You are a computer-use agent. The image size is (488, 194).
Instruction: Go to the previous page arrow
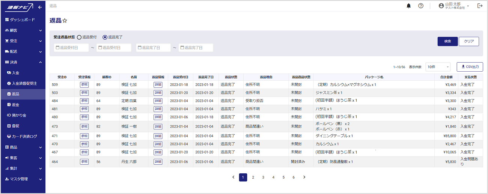[233, 177]
